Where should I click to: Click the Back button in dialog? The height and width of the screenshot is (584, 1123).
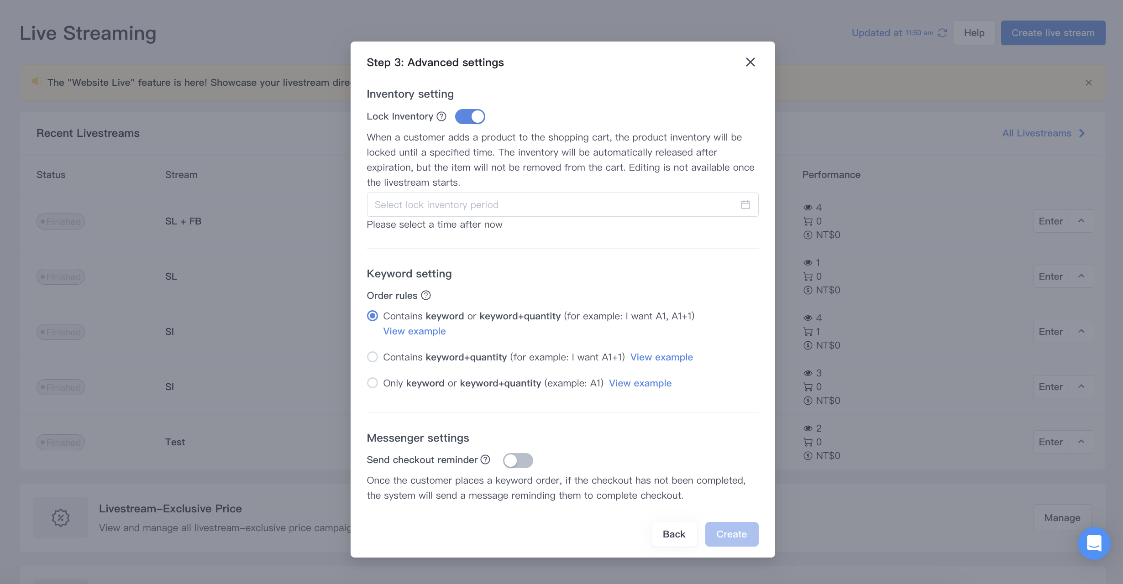tap(674, 534)
